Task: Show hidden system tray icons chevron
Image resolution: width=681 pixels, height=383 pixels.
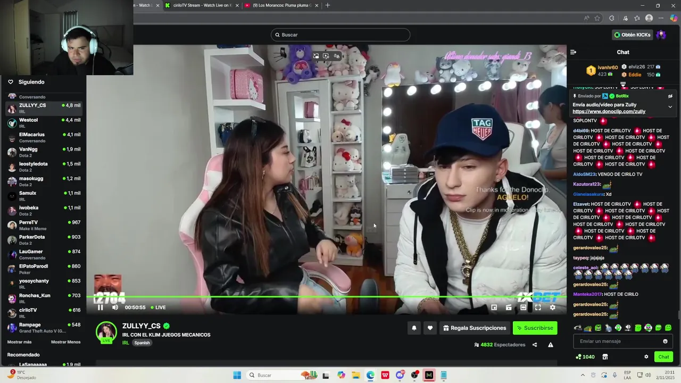Action: (583, 375)
